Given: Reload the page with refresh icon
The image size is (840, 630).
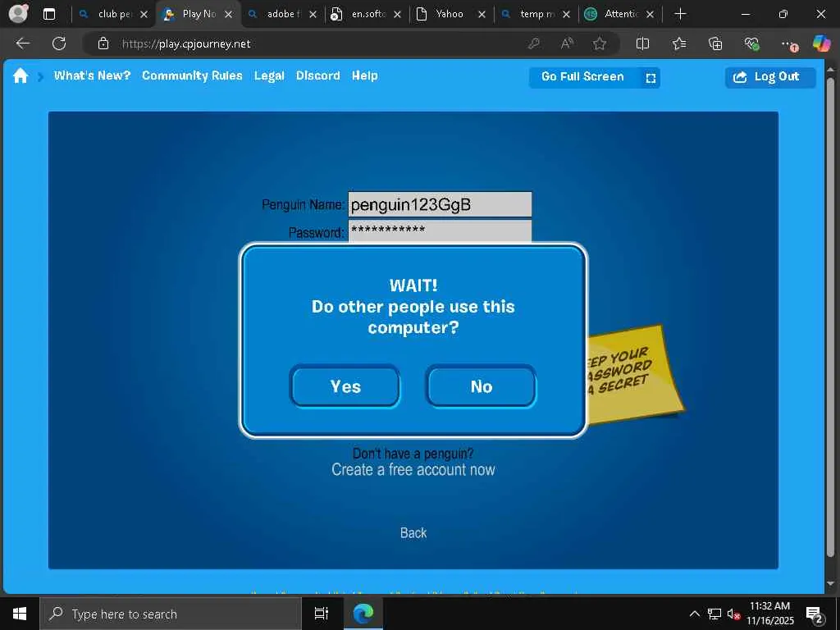Looking at the screenshot, I should click(x=59, y=43).
